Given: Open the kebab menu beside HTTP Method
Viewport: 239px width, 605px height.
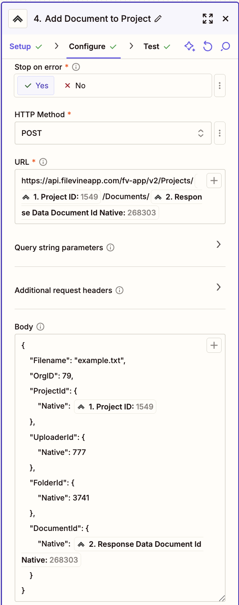Looking at the screenshot, I should [220, 133].
